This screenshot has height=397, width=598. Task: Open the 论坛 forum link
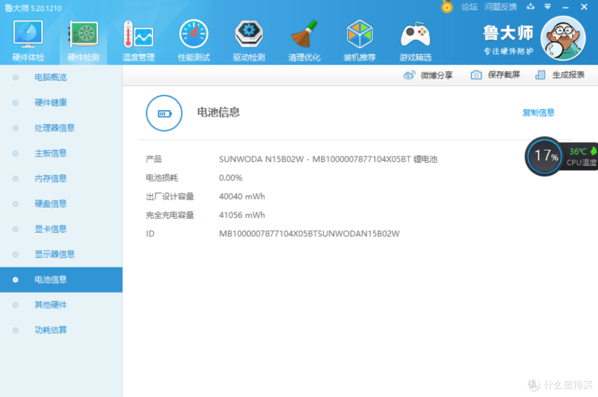[x=469, y=7]
